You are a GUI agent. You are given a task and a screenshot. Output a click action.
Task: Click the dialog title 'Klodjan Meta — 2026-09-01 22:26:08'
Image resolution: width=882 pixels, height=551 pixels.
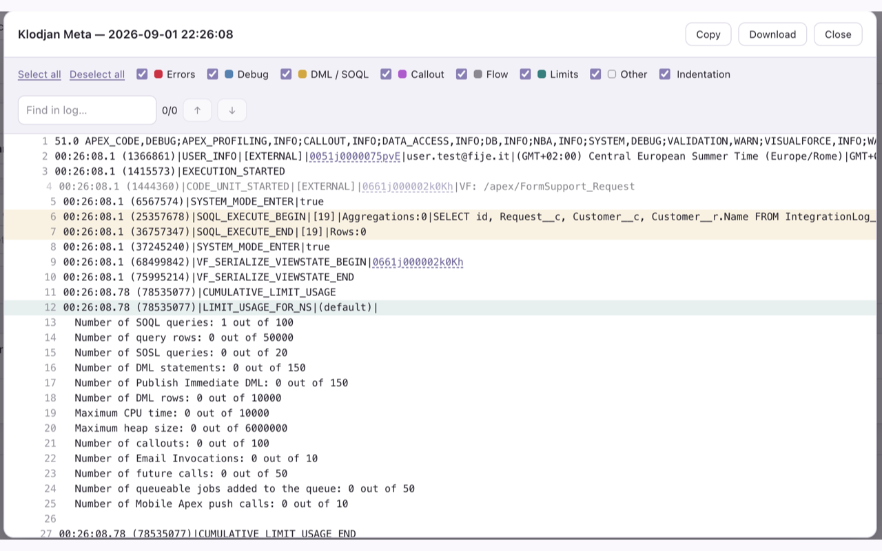[x=125, y=34]
